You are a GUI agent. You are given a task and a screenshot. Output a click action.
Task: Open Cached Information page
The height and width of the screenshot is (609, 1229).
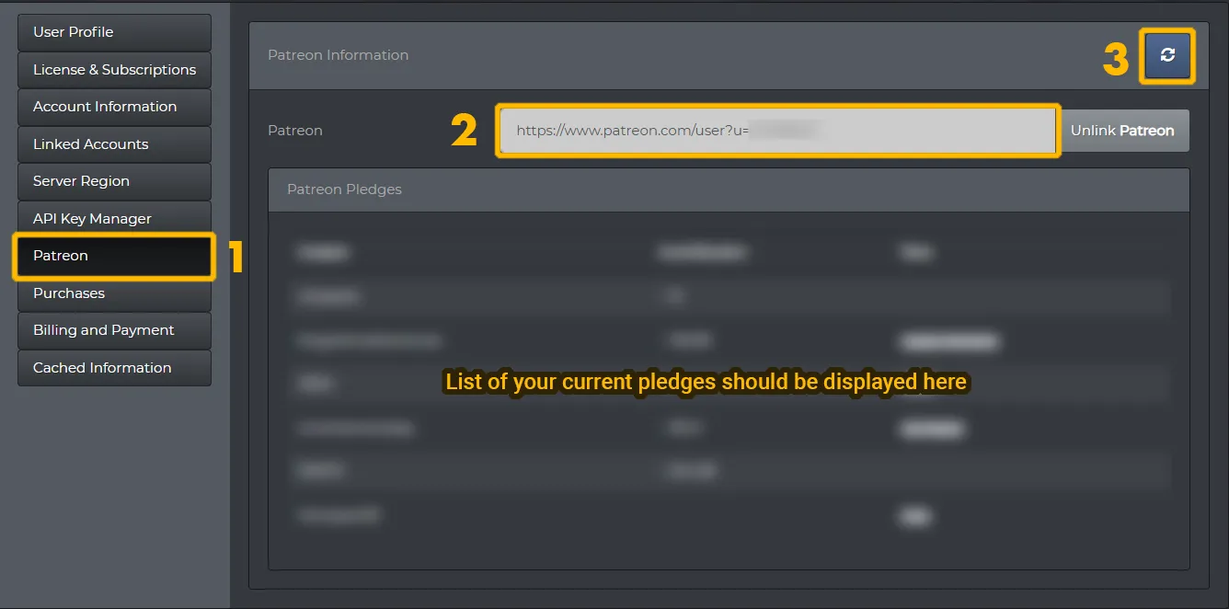[114, 368]
